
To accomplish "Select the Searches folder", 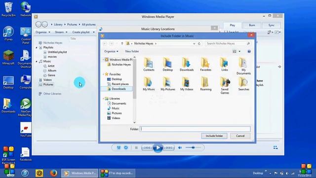I will click(x=243, y=84).
